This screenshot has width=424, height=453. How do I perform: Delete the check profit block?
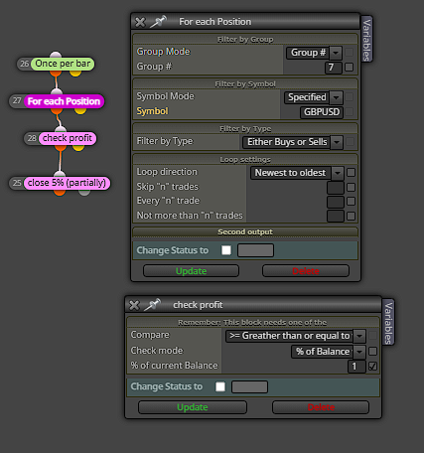tap(321, 407)
